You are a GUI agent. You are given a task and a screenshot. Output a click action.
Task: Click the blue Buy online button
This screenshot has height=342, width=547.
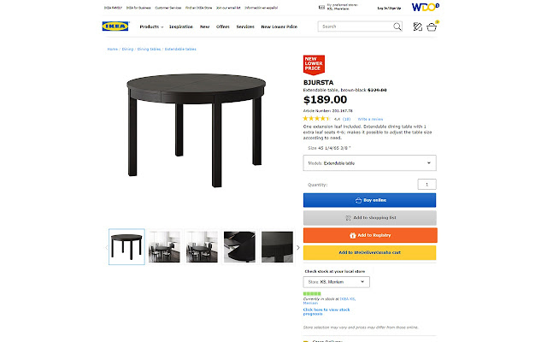(x=369, y=200)
